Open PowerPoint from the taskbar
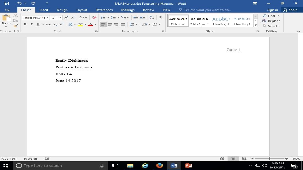This screenshot has height=170, width=303. (188, 165)
